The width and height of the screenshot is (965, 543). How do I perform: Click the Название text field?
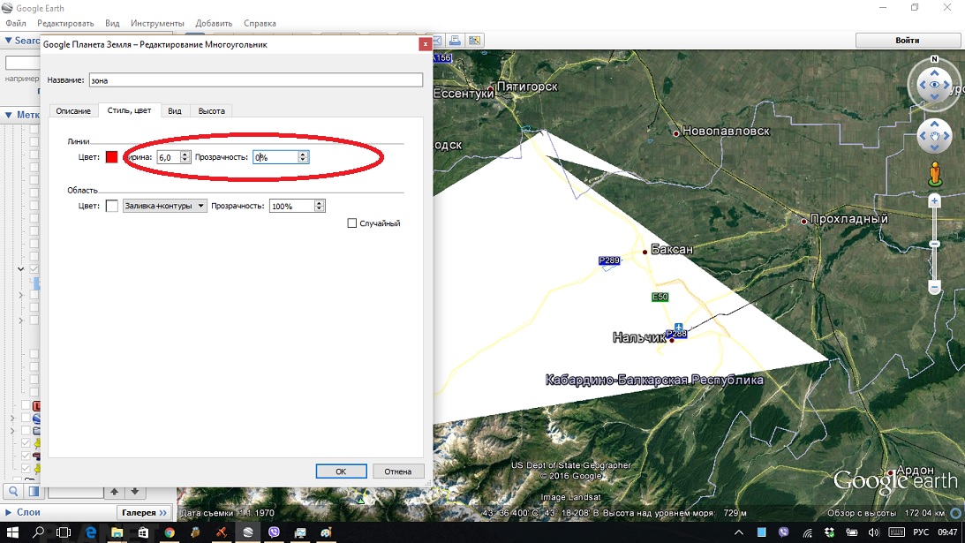[255, 79]
